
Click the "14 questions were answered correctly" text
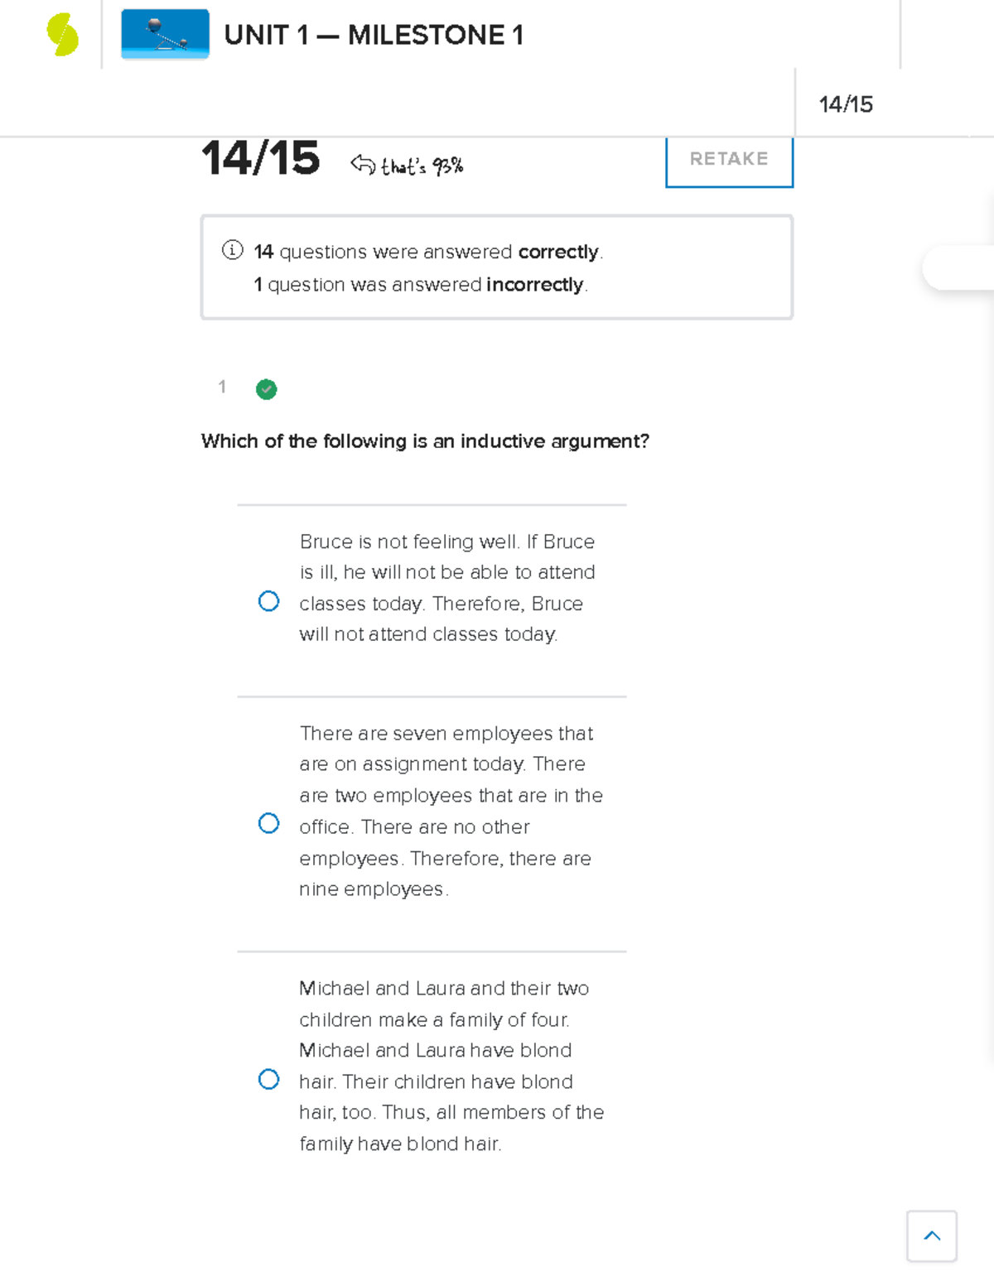pos(428,252)
